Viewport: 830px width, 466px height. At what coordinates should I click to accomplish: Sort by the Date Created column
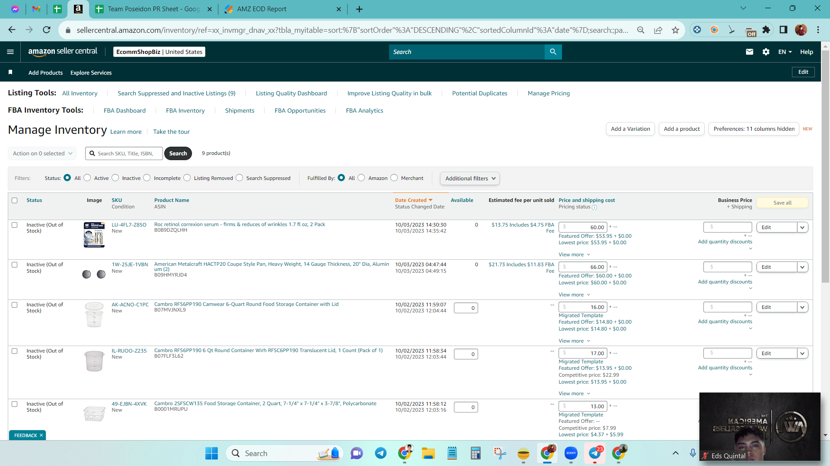tap(413, 200)
